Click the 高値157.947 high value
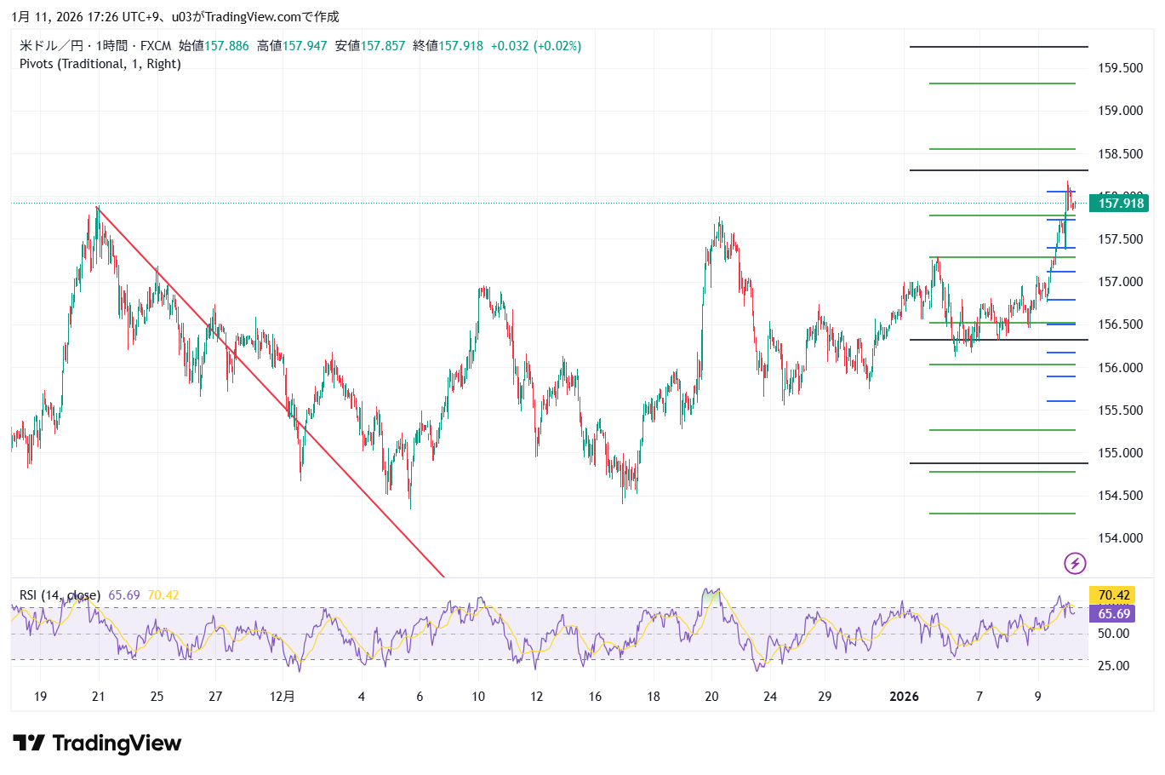The height and width of the screenshot is (775, 1165). [x=292, y=46]
